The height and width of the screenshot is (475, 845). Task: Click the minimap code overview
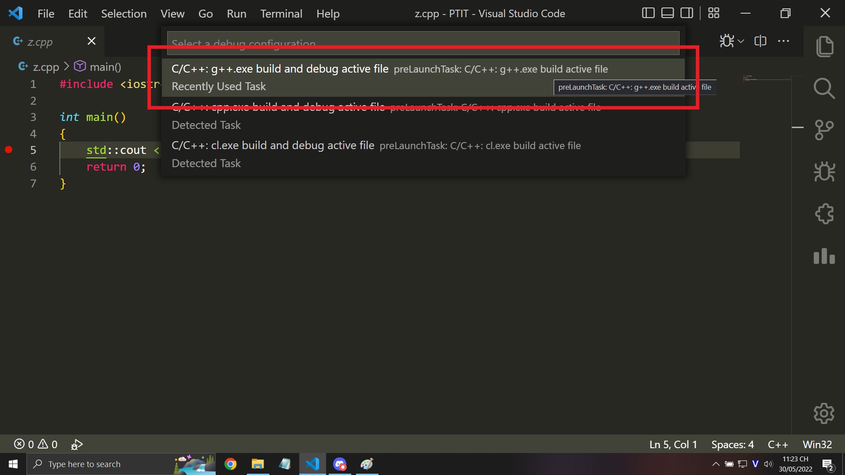pos(766,79)
